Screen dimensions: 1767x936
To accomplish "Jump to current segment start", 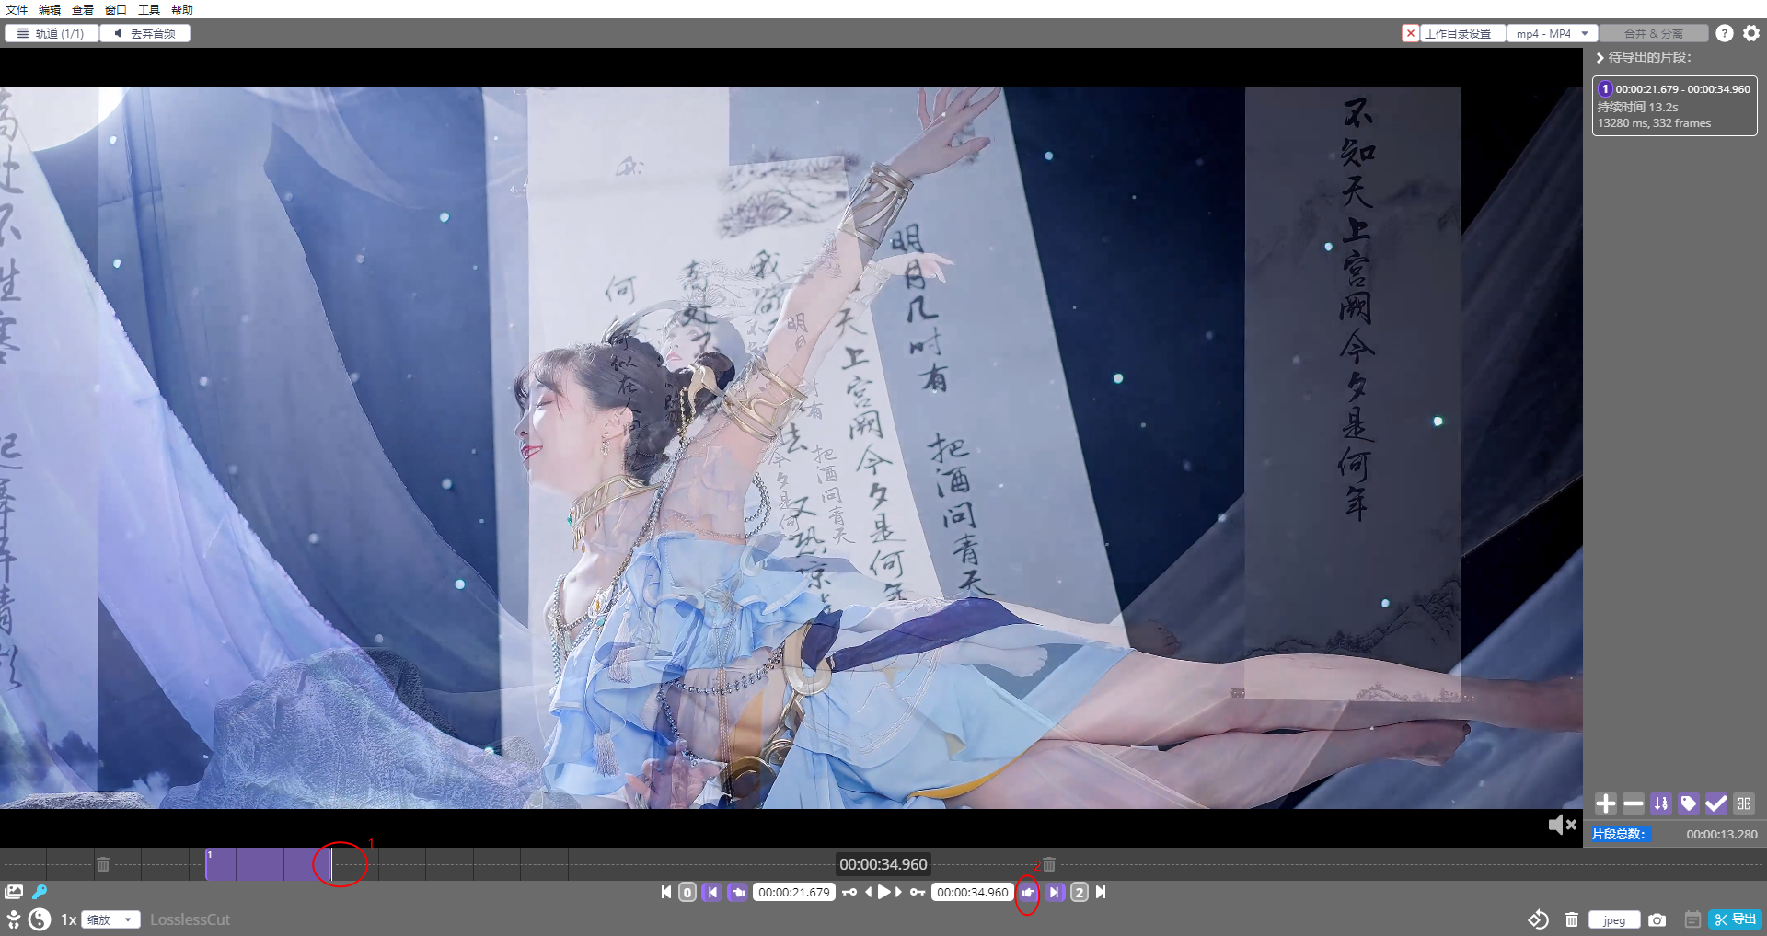I will tap(711, 892).
